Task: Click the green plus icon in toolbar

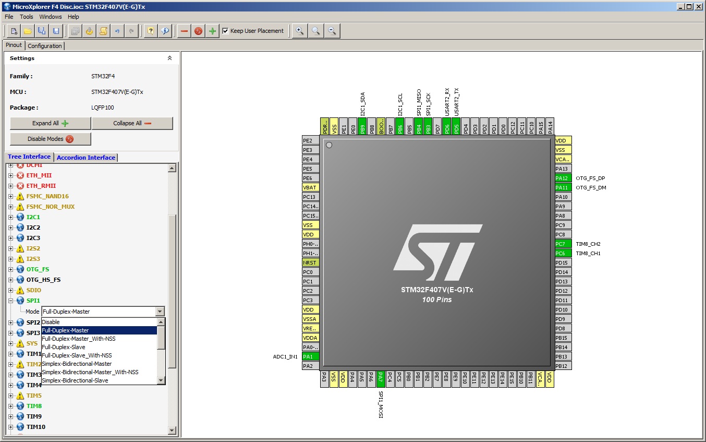Action: [x=212, y=31]
